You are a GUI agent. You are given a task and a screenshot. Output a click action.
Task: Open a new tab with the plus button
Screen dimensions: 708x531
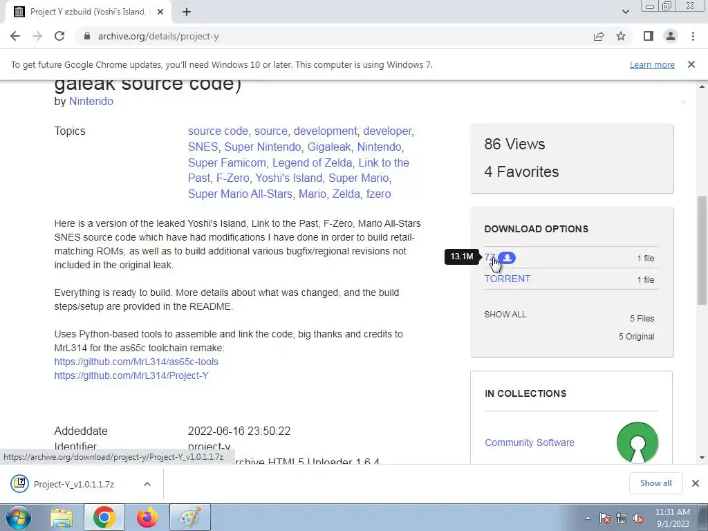coord(187,12)
